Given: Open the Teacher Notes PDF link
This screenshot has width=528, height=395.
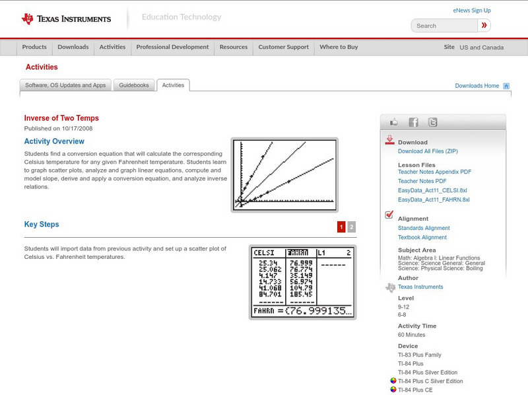Looking at the screenshot, I should click(x=422, y=181).
